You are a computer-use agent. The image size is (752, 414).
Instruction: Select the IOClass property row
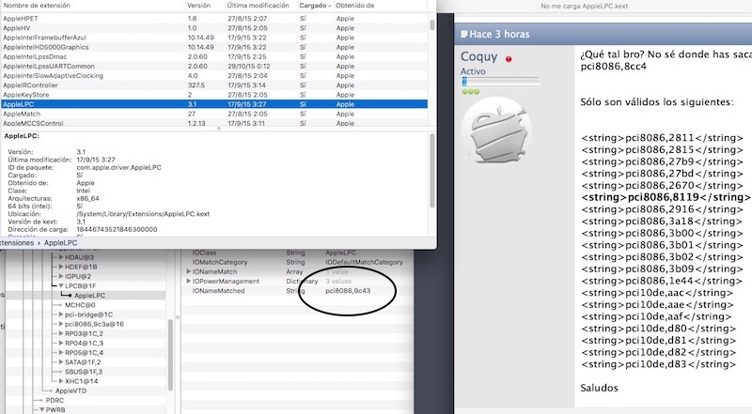click(297, 253)
